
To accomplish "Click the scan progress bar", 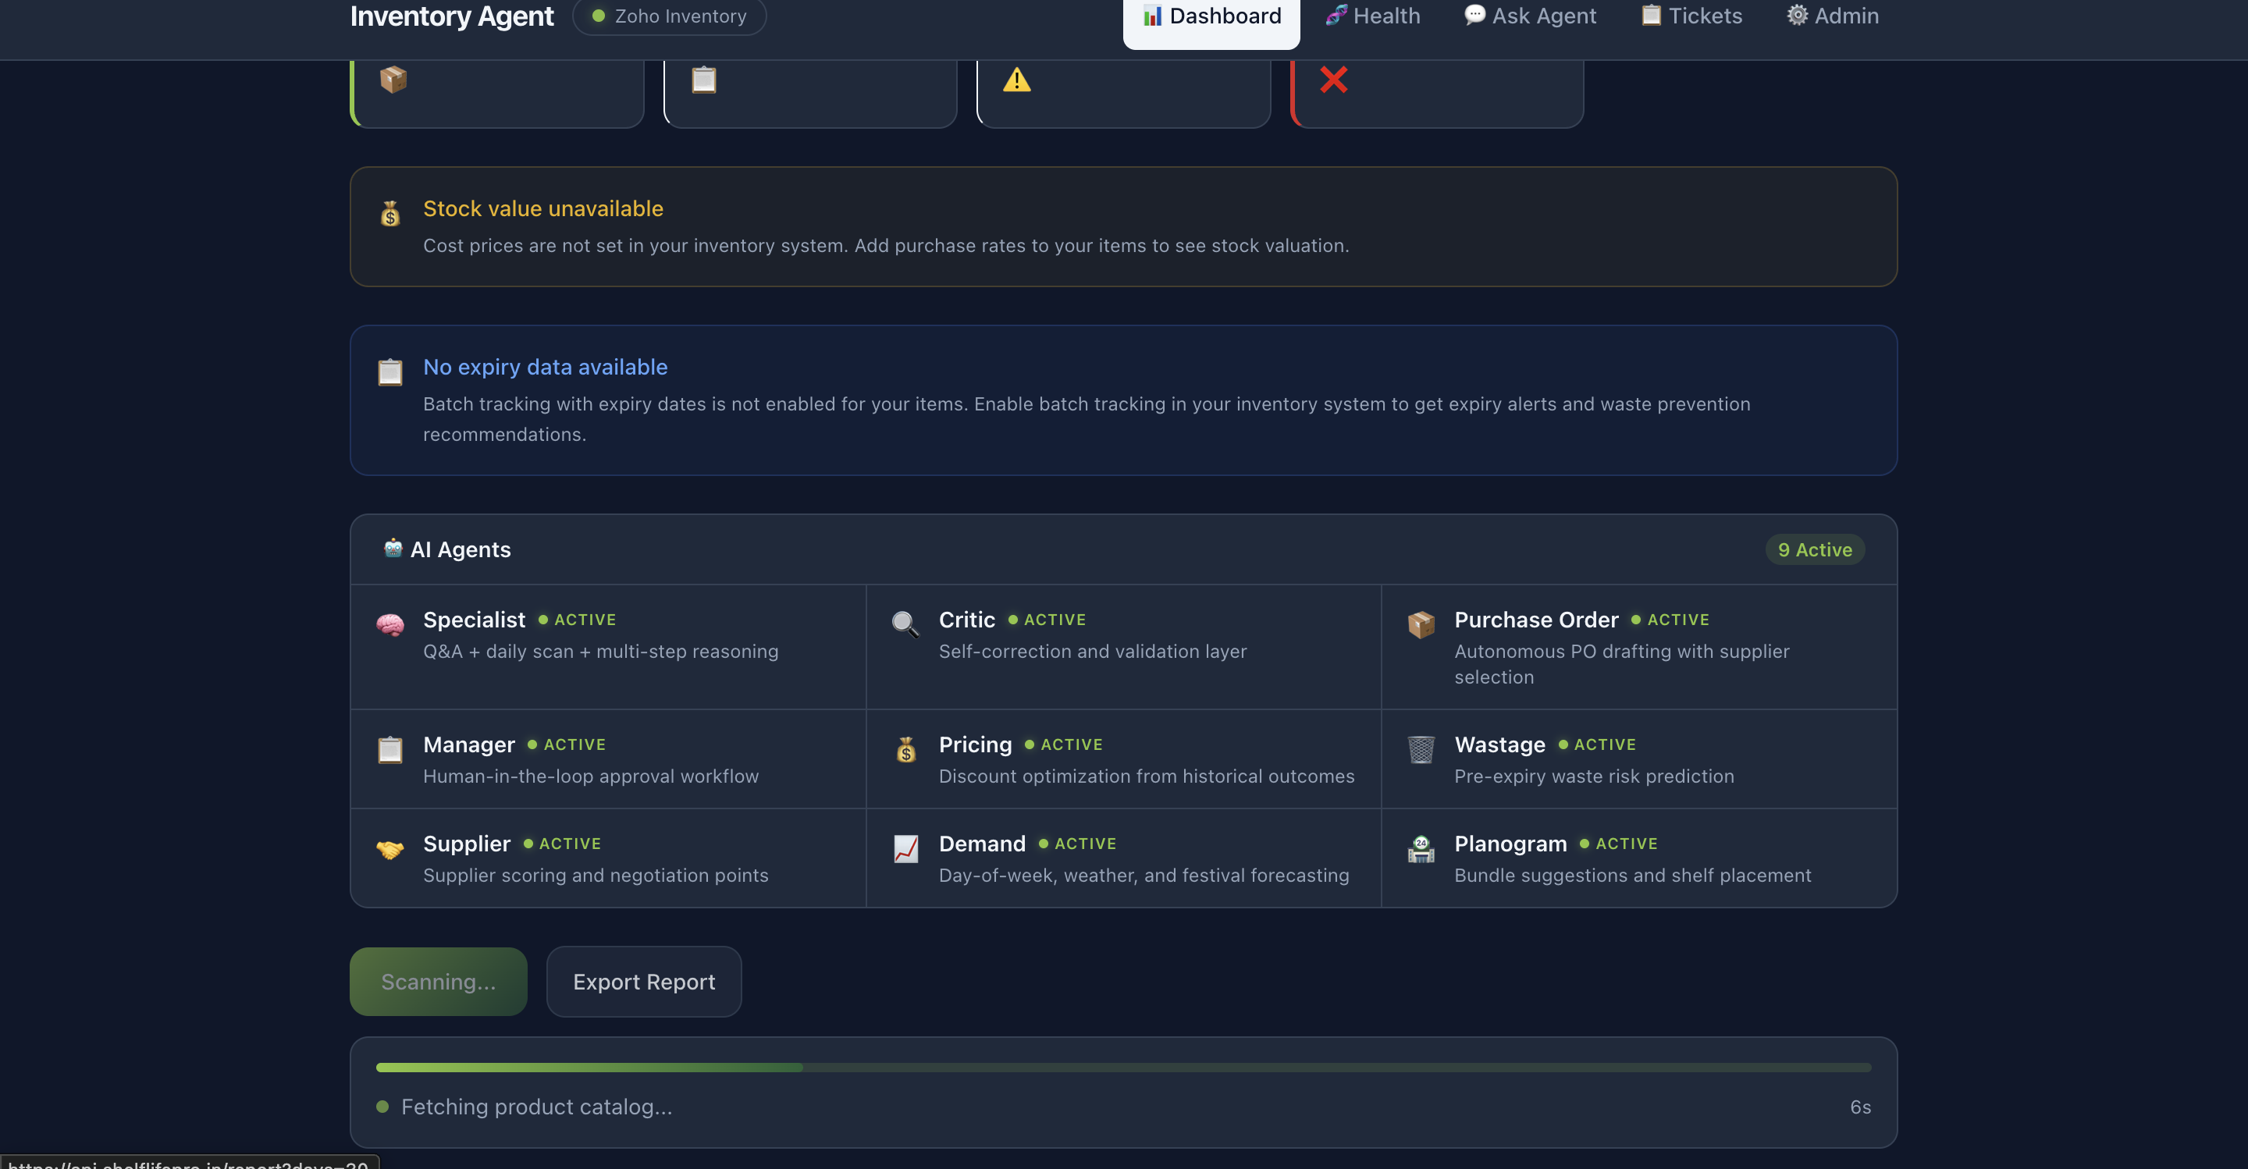I will pyautogui.click(x=1122, y=1066).
